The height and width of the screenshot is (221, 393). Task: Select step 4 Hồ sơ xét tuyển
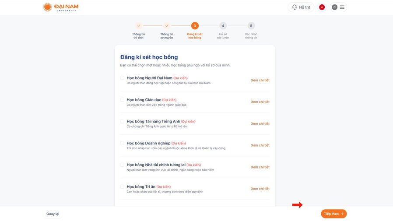pos(223,25)
